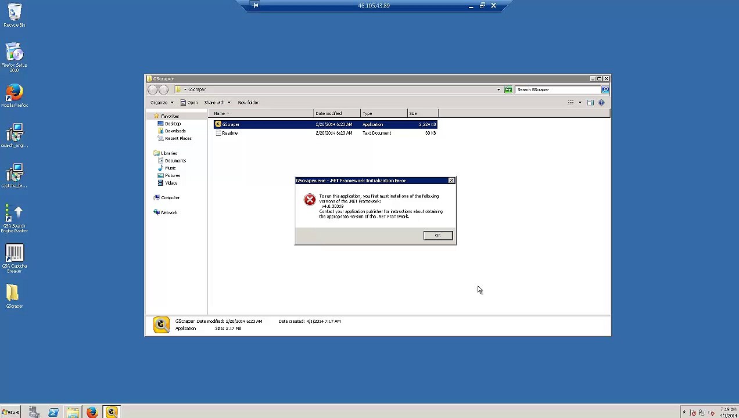Sort by the Size column header
The image size is (739, 418).
[423, 113]
